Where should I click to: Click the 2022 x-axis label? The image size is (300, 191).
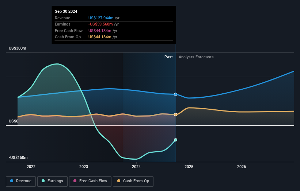[31, 167]
